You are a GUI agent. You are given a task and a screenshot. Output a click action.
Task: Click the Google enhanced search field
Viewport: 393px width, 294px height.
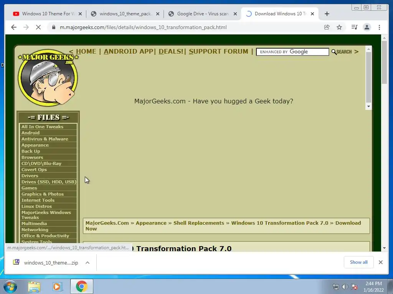tap(292, 52)
